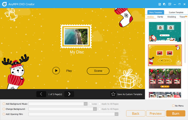Click the Back button
Image resolution: width=188 pixels, height=120 pixels.
136,113
